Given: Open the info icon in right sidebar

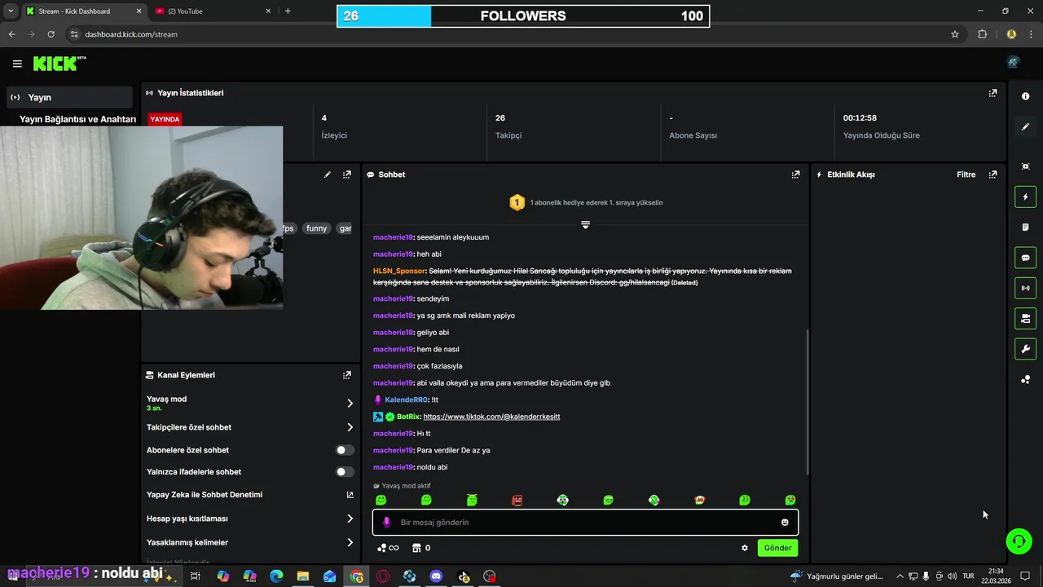Looking at the screenshot, I should (x=1025, y=96).
